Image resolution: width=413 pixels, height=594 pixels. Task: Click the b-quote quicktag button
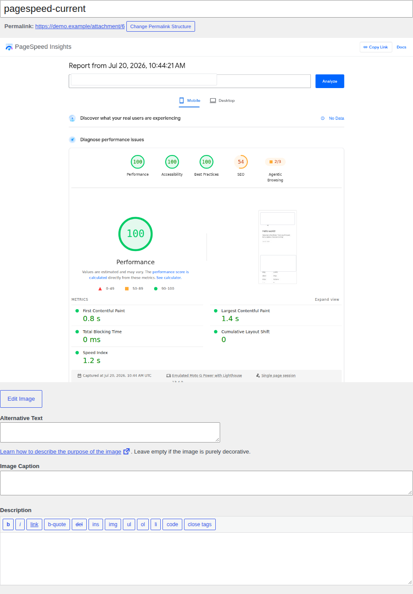[57, 524]
